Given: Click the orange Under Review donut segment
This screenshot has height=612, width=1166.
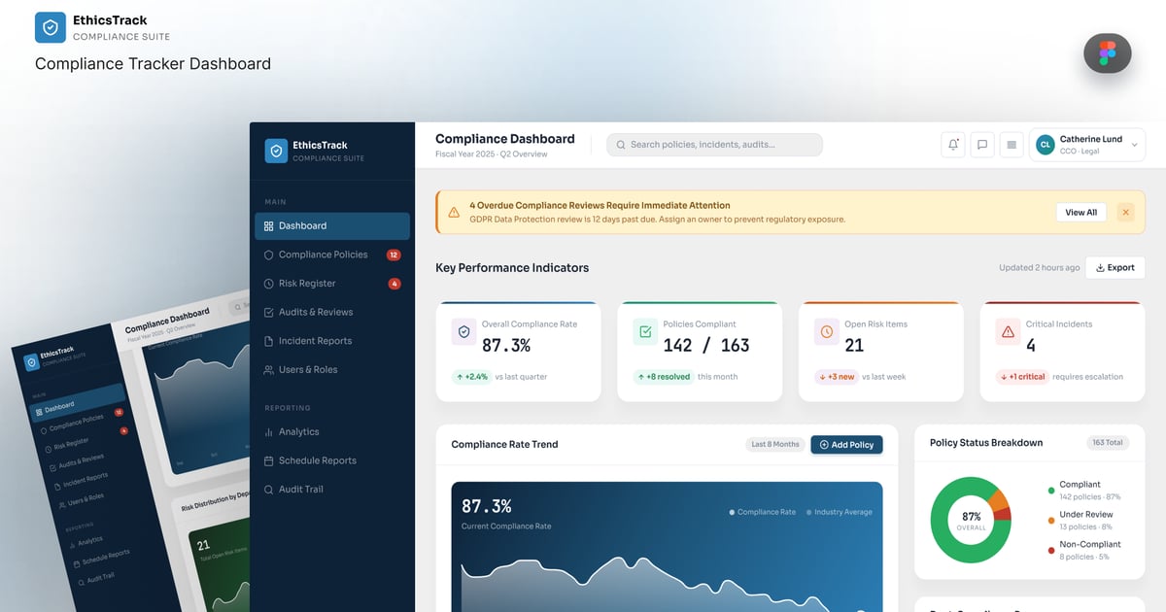Looking at the screenshot, I should coord(997,498).
